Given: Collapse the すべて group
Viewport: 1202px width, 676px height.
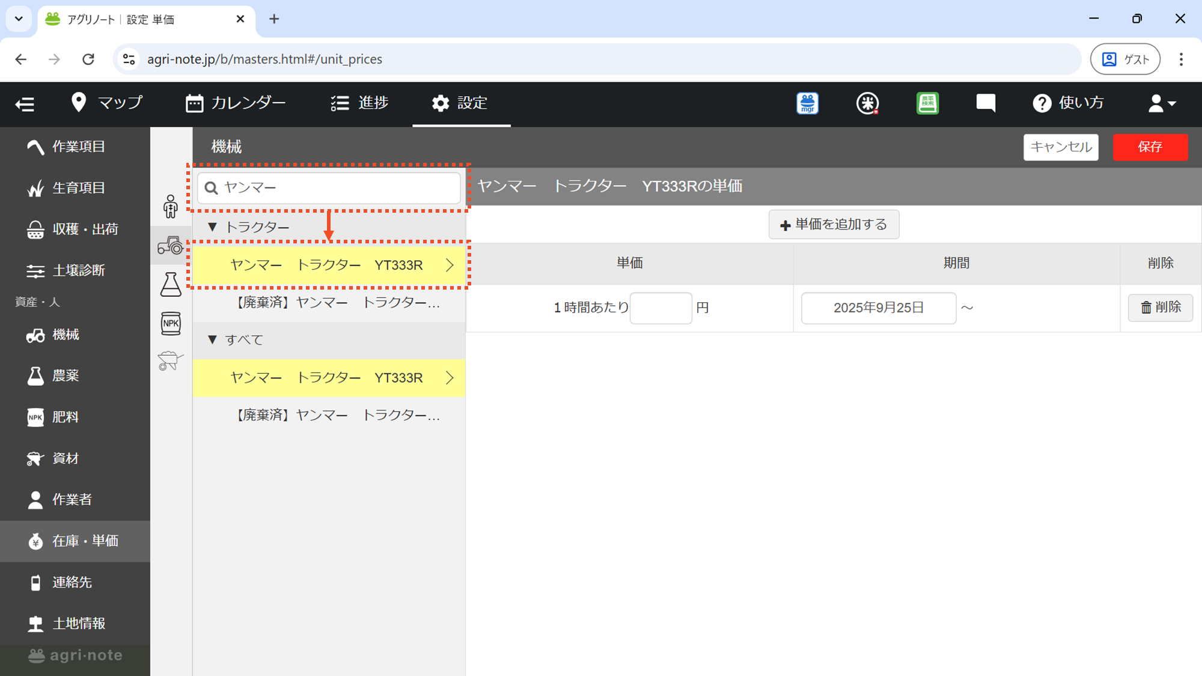Looking at the screenshot, I should click(212, 340).
